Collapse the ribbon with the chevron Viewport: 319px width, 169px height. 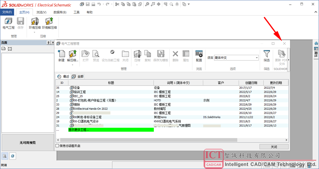tap(316, 12)
